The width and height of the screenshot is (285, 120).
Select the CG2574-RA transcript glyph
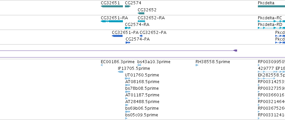coord(128,28)
